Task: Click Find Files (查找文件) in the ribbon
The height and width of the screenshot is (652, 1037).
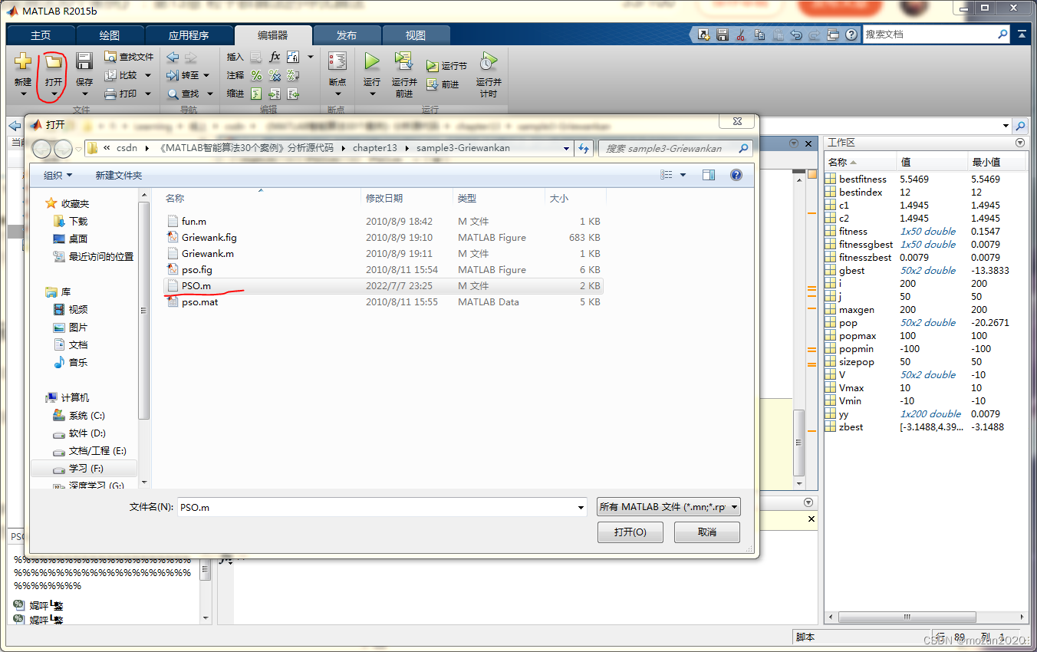Action: point(129,57)
